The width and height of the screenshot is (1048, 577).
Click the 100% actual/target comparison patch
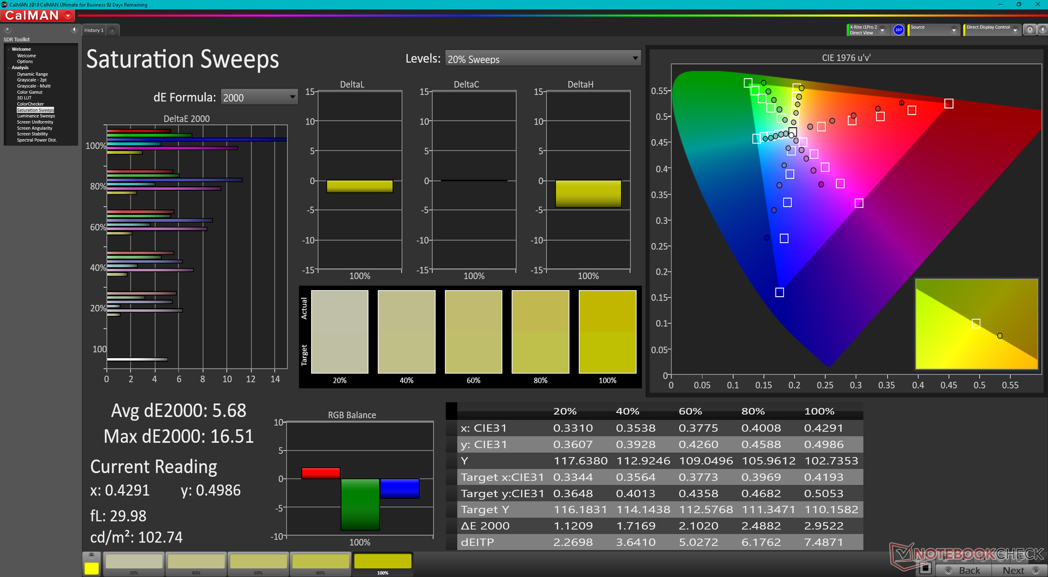pos(608,332)
